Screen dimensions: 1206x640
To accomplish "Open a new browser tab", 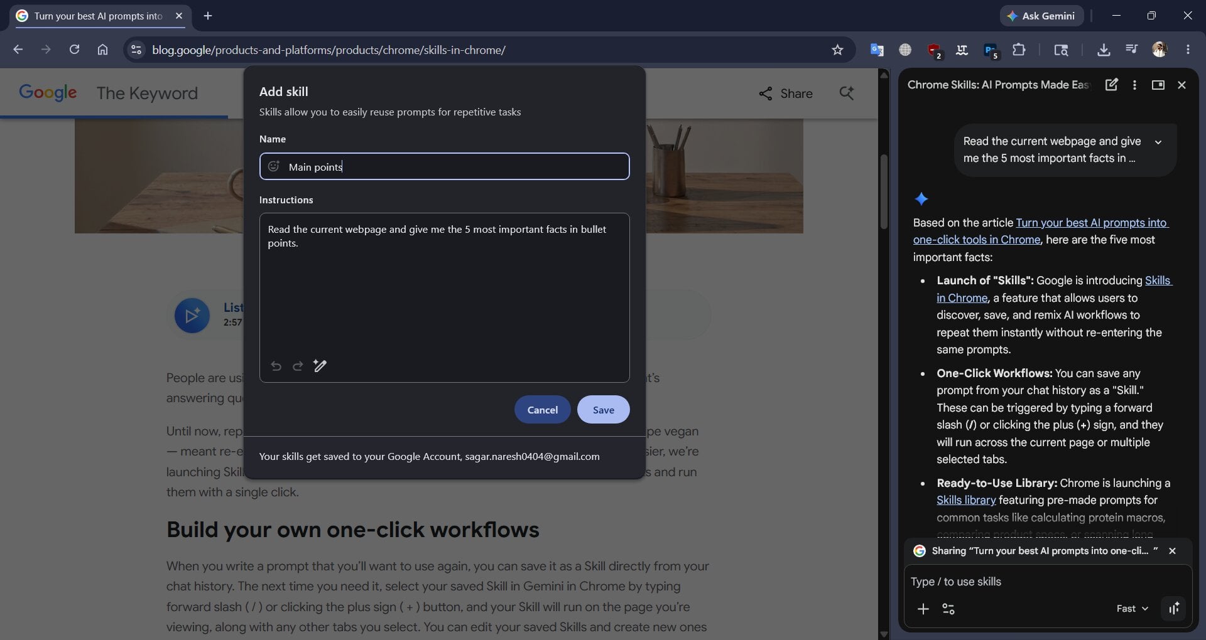I will tap(208, 16).
